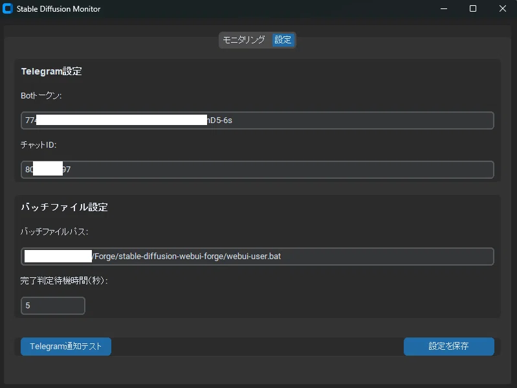Send a Telegram通知テスト
The image size is (517, 388).
(66, 347)
